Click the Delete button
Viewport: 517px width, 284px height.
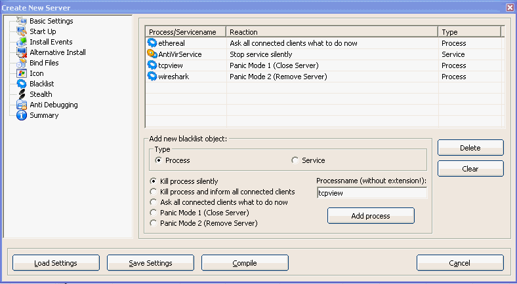click(470, 148)
